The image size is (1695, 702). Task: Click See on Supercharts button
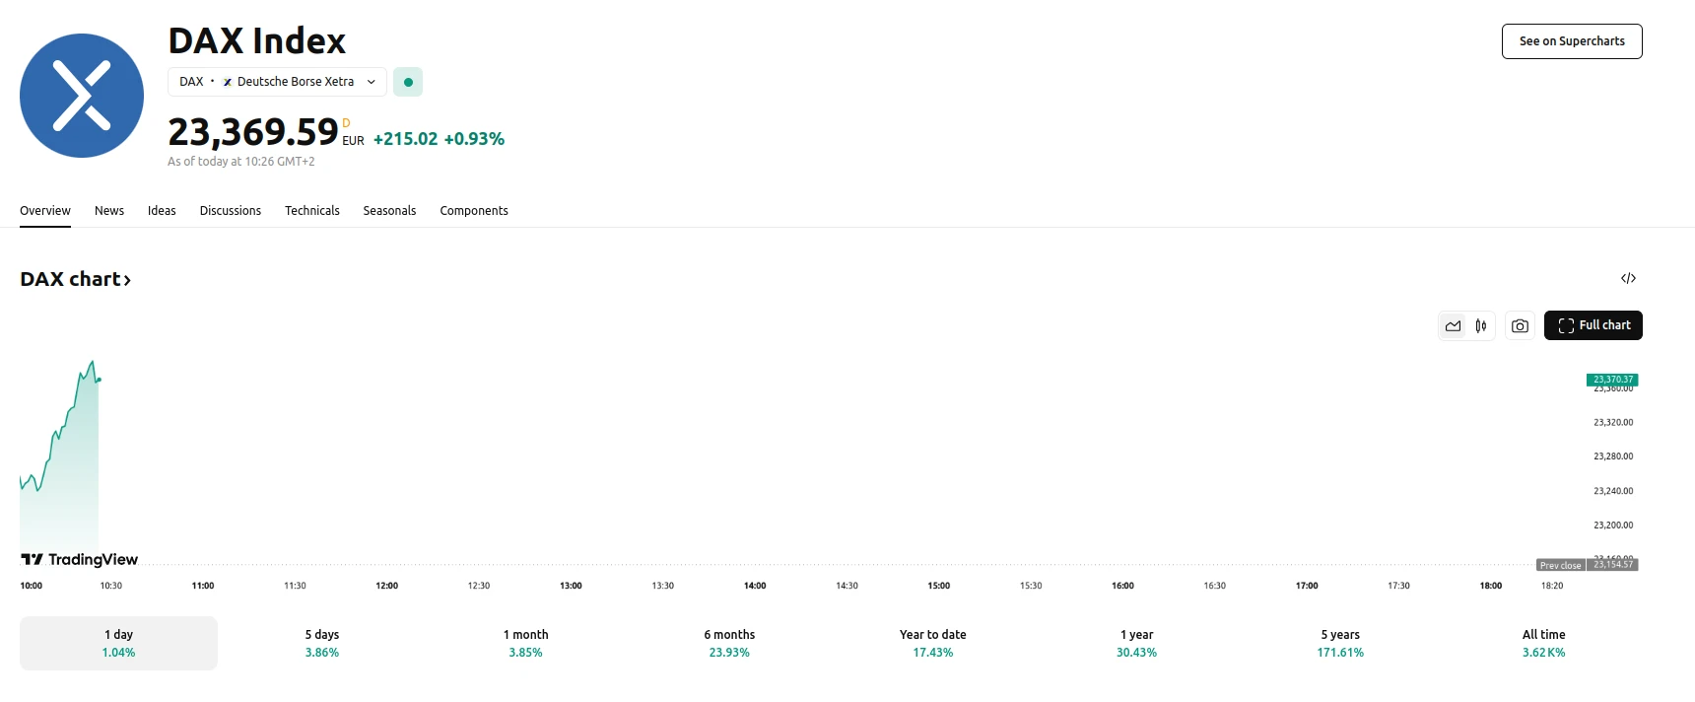tap(1571, 41)
